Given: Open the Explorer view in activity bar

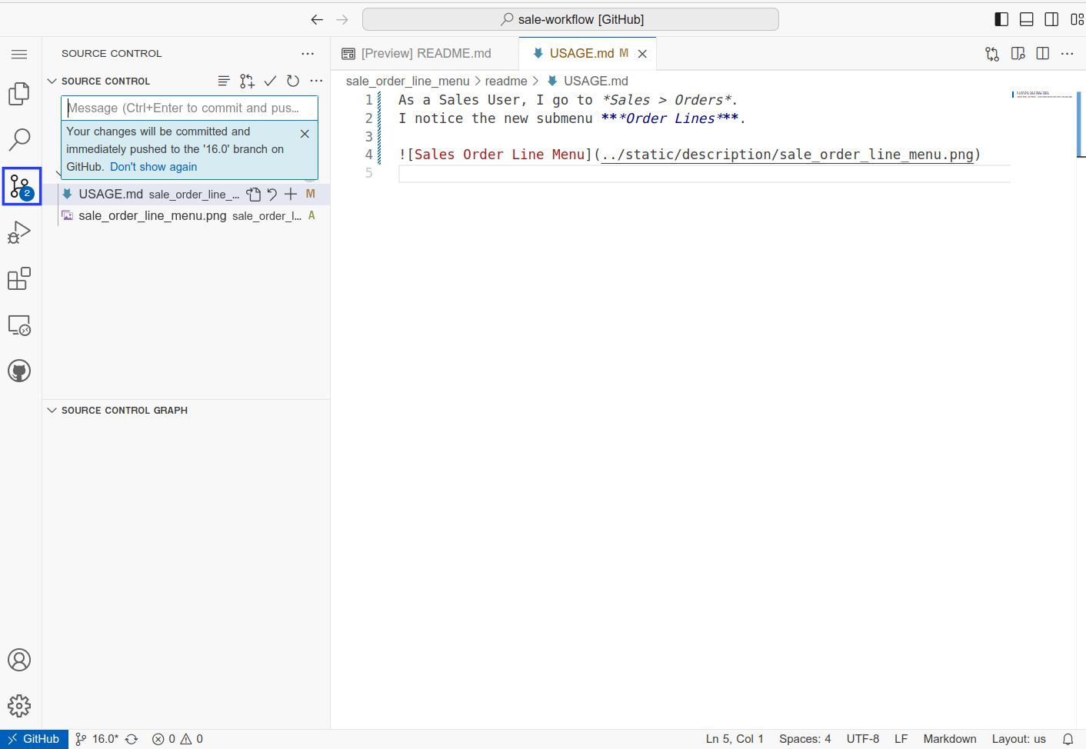Looking at the screenshot, I should tap(19, 94).
